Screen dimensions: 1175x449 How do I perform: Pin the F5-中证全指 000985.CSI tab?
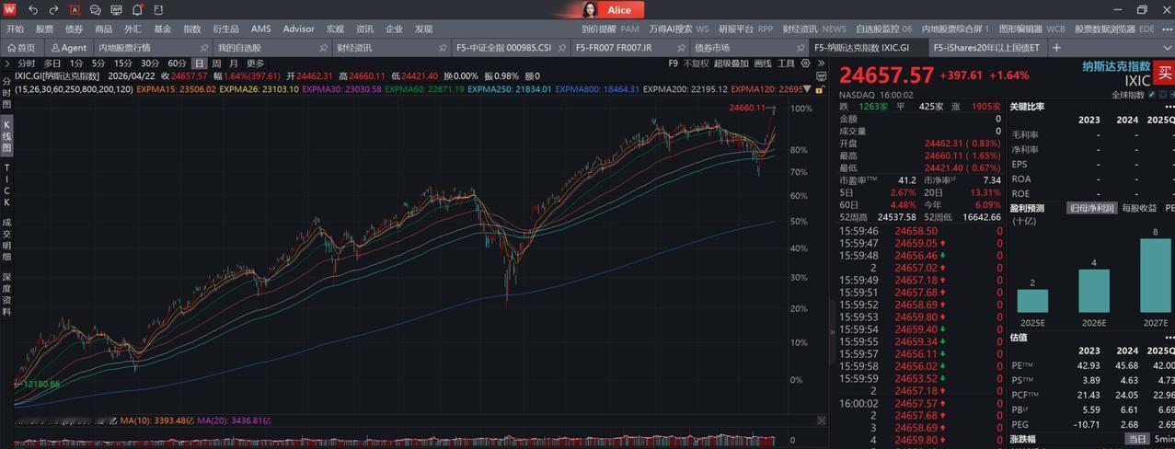(x=562, y=47)
